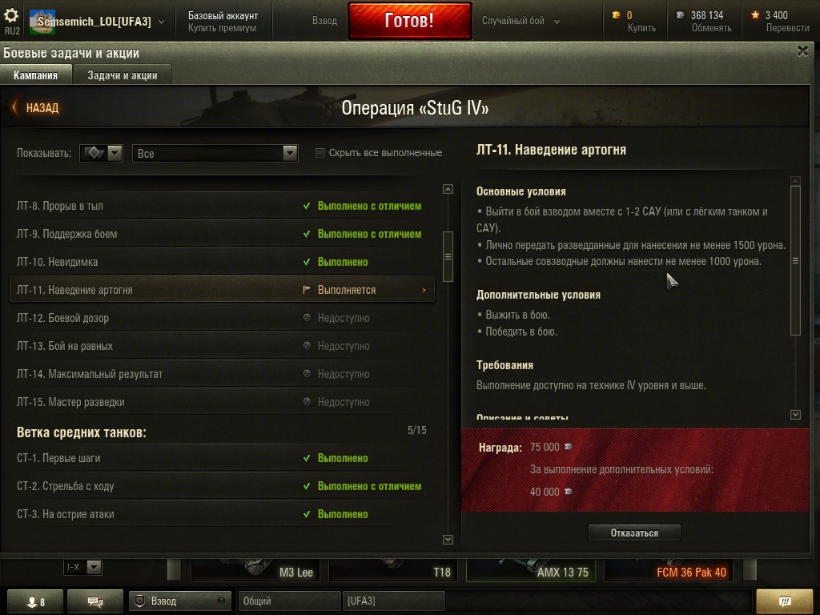The height and width of the screenshot is (615, 820).
Task: Click the gold coins icon
Action: [x=617, y=15]
